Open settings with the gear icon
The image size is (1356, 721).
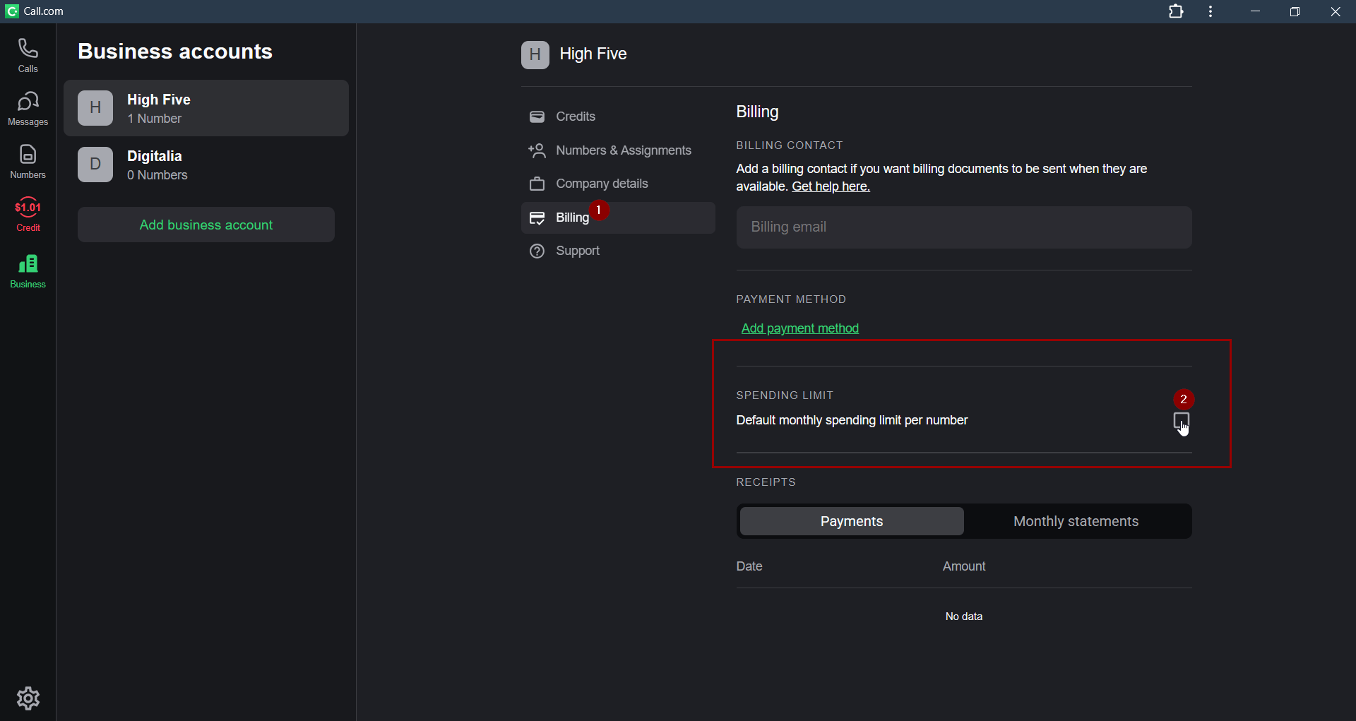coord(28,698)
